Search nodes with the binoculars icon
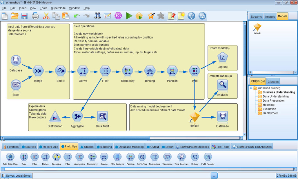The image size is (298, 179). 97,16
